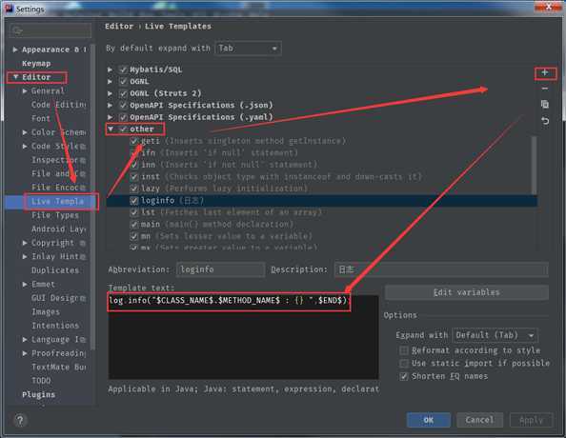This screenshot has height=438, width=566.
Task: Select the main template row
Action: tap(321, 225)
